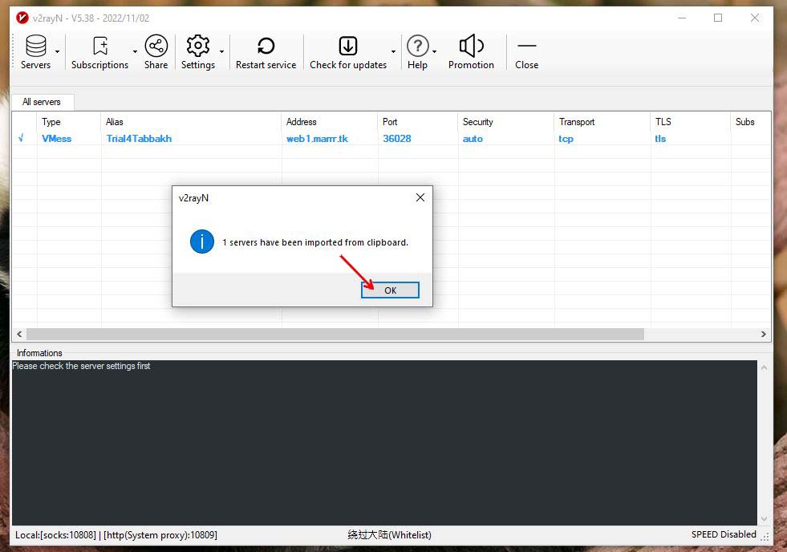Expand the Settings dropdown arrow
This screenshot has width=787, height=552.
click(221, 52)
